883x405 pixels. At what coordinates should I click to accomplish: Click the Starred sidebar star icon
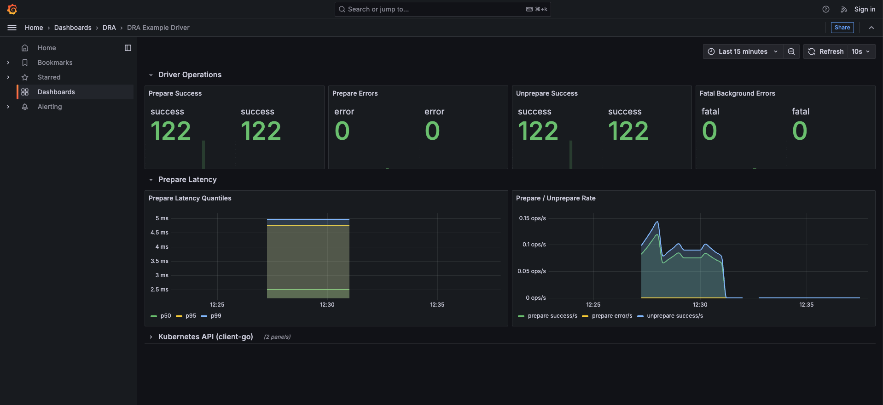[x=25, y=77]
